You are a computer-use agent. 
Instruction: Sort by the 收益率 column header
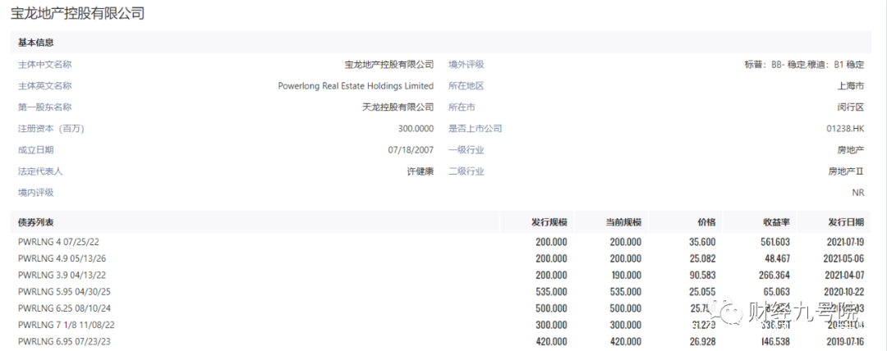click(x=777, y=222)
